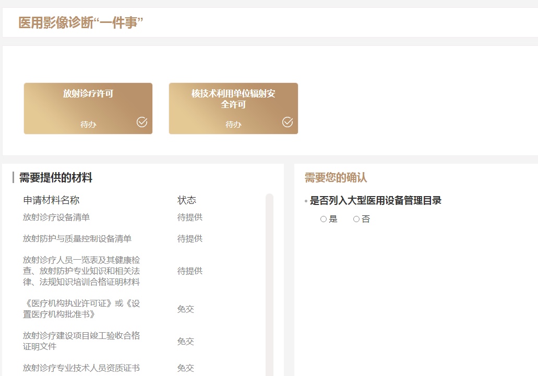Click the 医用影像诊断“一件事” page title
This screenshot has width=538, height=376.
click(81, 23)
